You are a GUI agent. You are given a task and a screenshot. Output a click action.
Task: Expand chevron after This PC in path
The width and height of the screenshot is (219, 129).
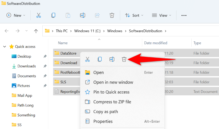71,31
